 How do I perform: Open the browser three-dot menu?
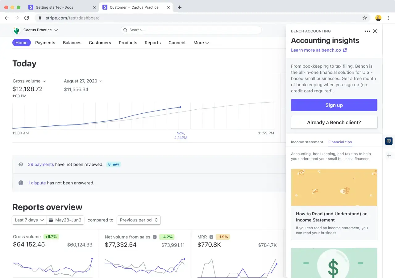(389, 18)
